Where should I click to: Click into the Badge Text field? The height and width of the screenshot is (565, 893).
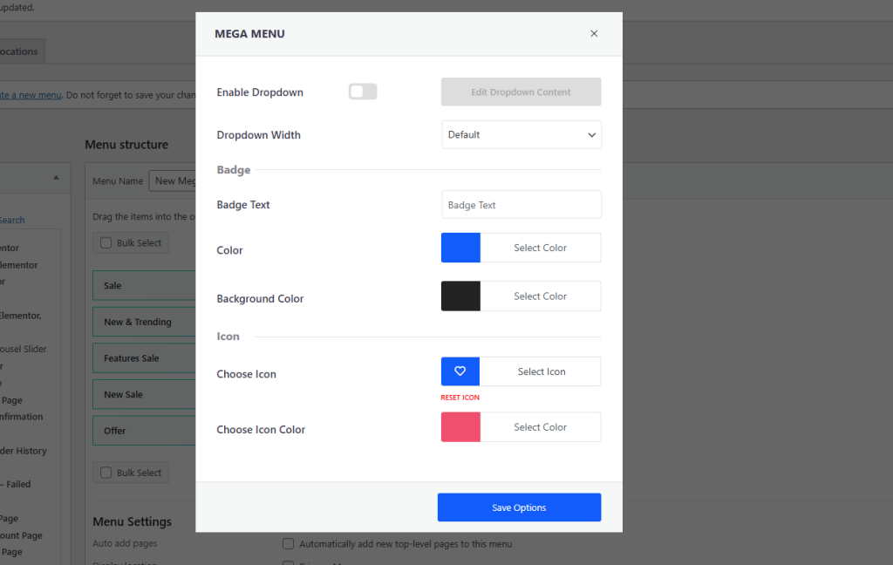click(521, 205)
